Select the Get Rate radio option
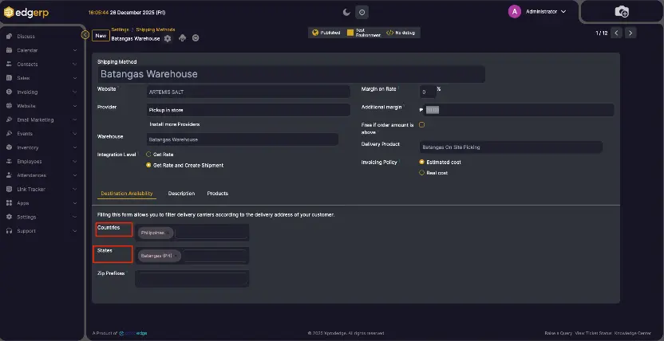The width and height of the screenshot is (664, 341). tap(148, 154)
